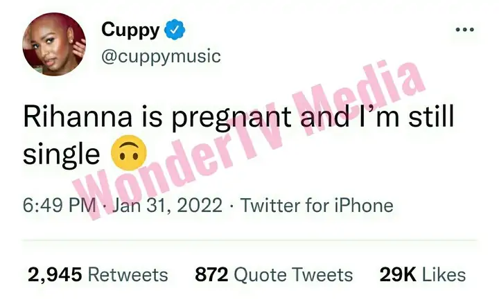The width and height of the screenshot is (499, 302).
Task: View the 872 Quote Tweets list
Action: click(x=274, y=275)
